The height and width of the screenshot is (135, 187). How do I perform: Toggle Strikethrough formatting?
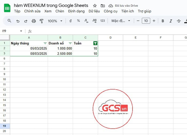pos(179,21)
